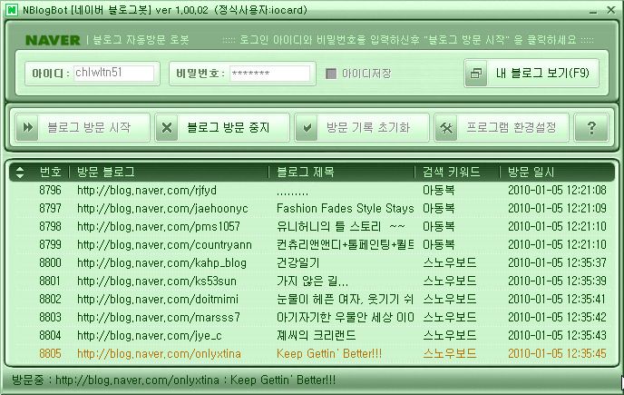Select URL blog.naver.com/jaehoonyc
Screen dimensions: 624x395
[x=162, y=209]
